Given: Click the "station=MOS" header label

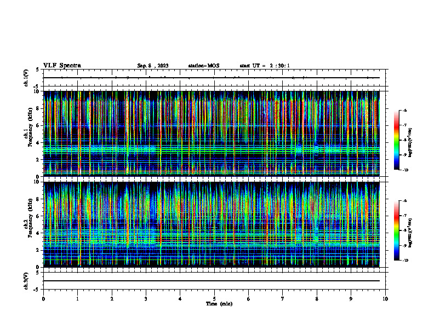Looking at the screenshot, I should (204, 66).
